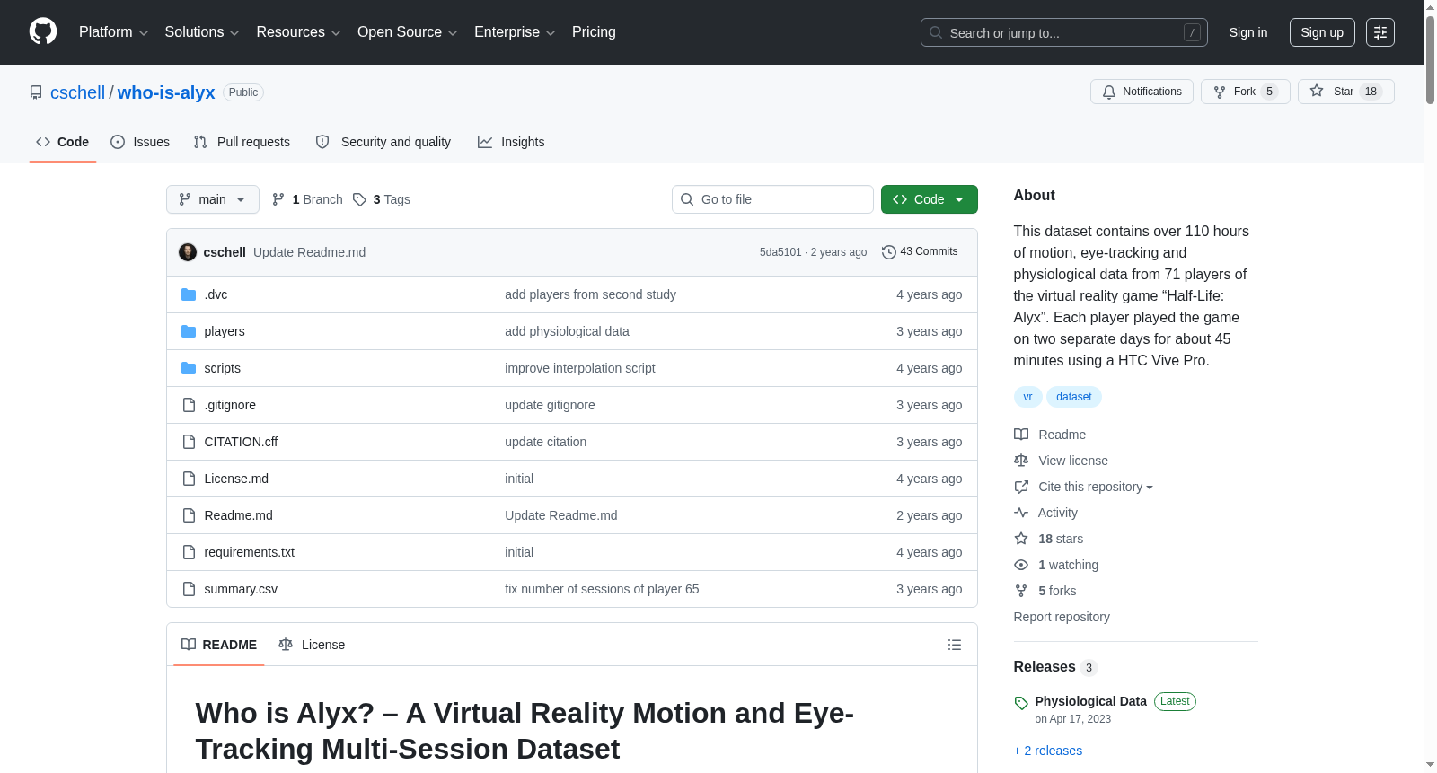This screenshot has height=773, width=1437.
Task: Open the Insights tab
Action: pos(511,142)
